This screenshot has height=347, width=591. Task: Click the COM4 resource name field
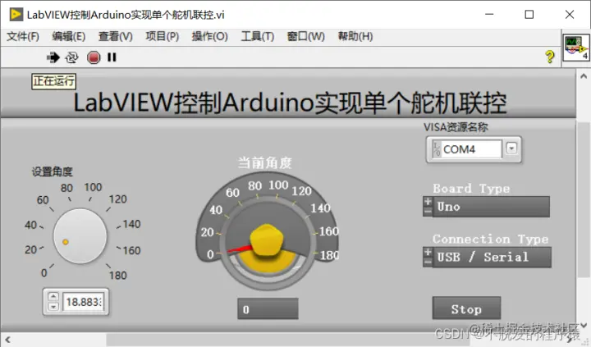point(471,149)
